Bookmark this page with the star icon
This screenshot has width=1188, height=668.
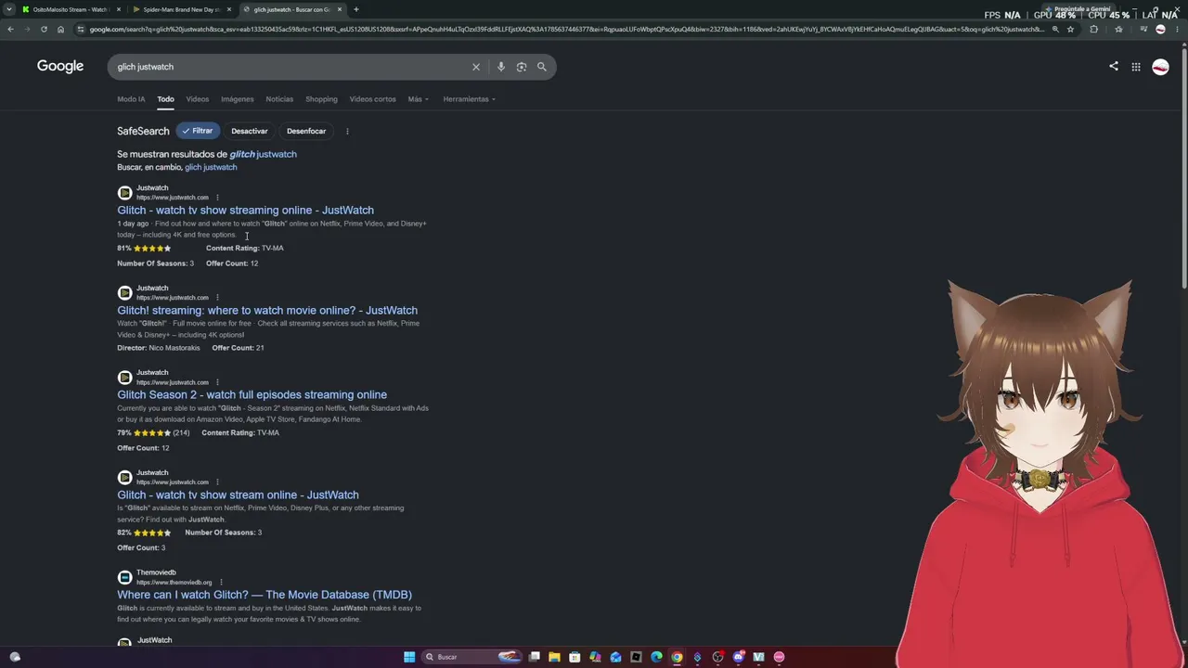[x=1070, y=29]
